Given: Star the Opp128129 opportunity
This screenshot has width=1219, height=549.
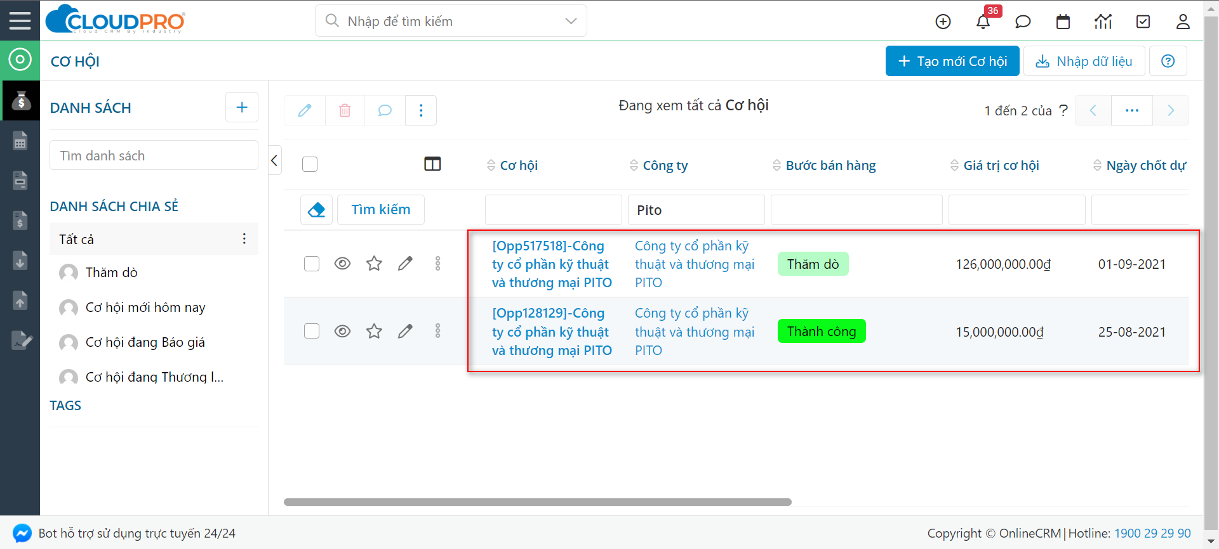Looking at the screenshot, I should pos(374,331).
